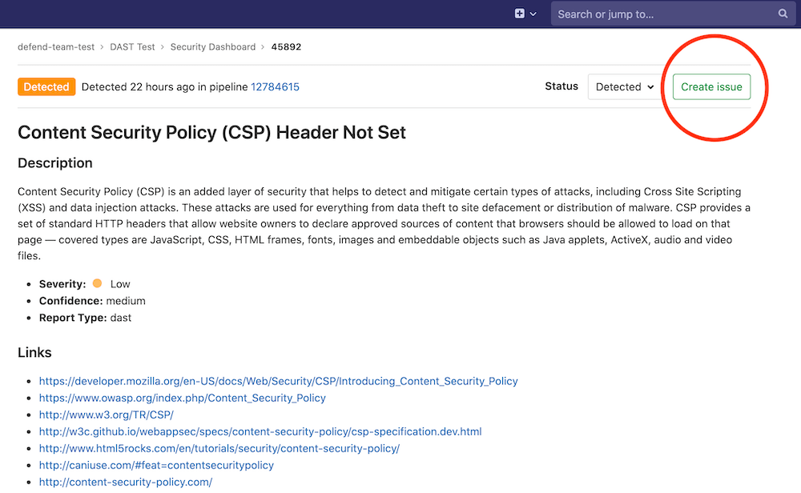Viewport: 801px width, 493px height.
Task: Click the Search or jump to field
Action: 657,14
